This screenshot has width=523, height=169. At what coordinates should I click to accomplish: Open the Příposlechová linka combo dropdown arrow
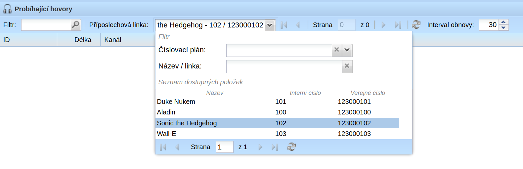pos(270,25)
